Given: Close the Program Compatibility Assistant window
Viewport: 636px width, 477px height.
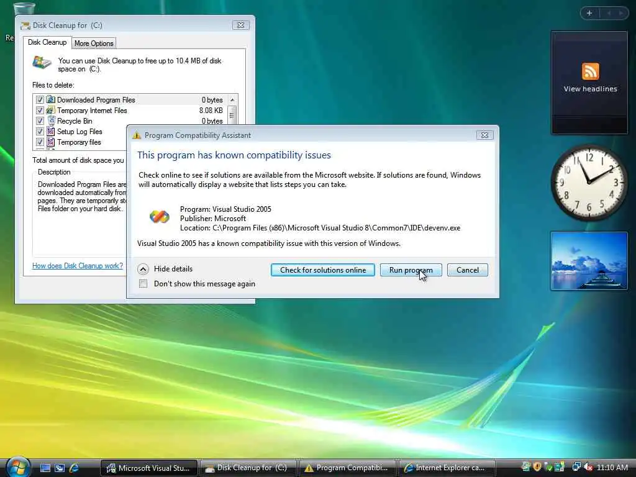Looking at the screenshot, I should click(x=484, y=135).
